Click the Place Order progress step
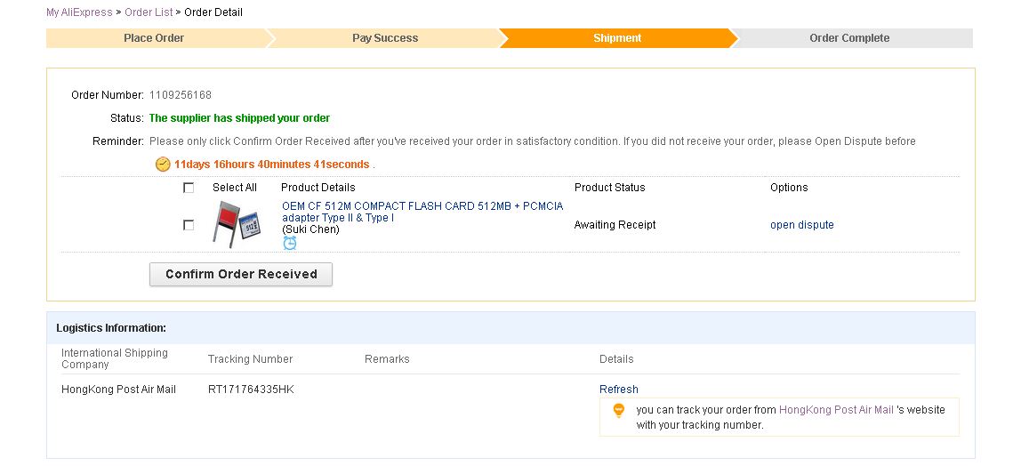This screenshot has width=1013, height=466. 154,38
